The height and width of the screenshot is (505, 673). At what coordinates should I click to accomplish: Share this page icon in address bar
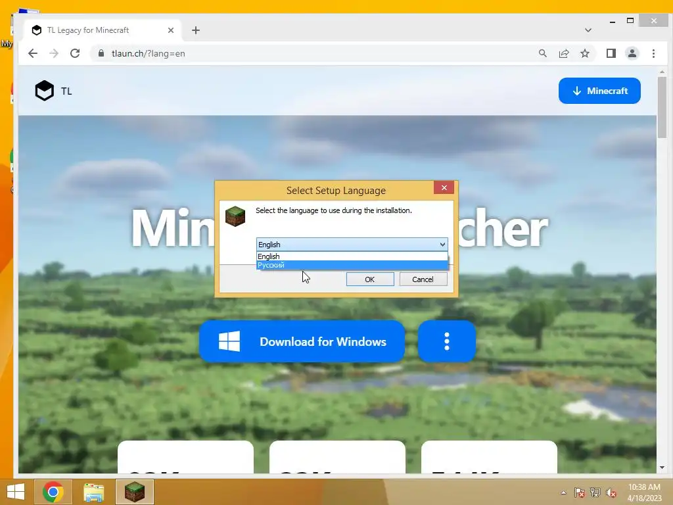point(563,53)
